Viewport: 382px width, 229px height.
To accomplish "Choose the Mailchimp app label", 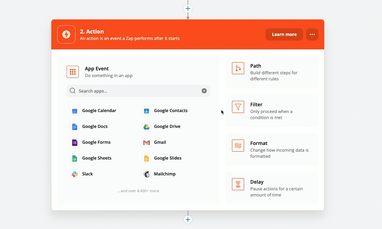I will click(x=165, y=174).
